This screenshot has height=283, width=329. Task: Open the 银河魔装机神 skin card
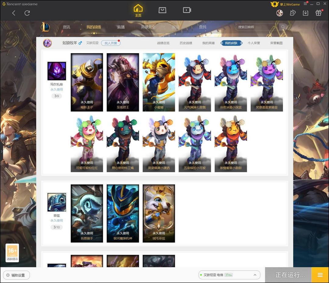123,213
